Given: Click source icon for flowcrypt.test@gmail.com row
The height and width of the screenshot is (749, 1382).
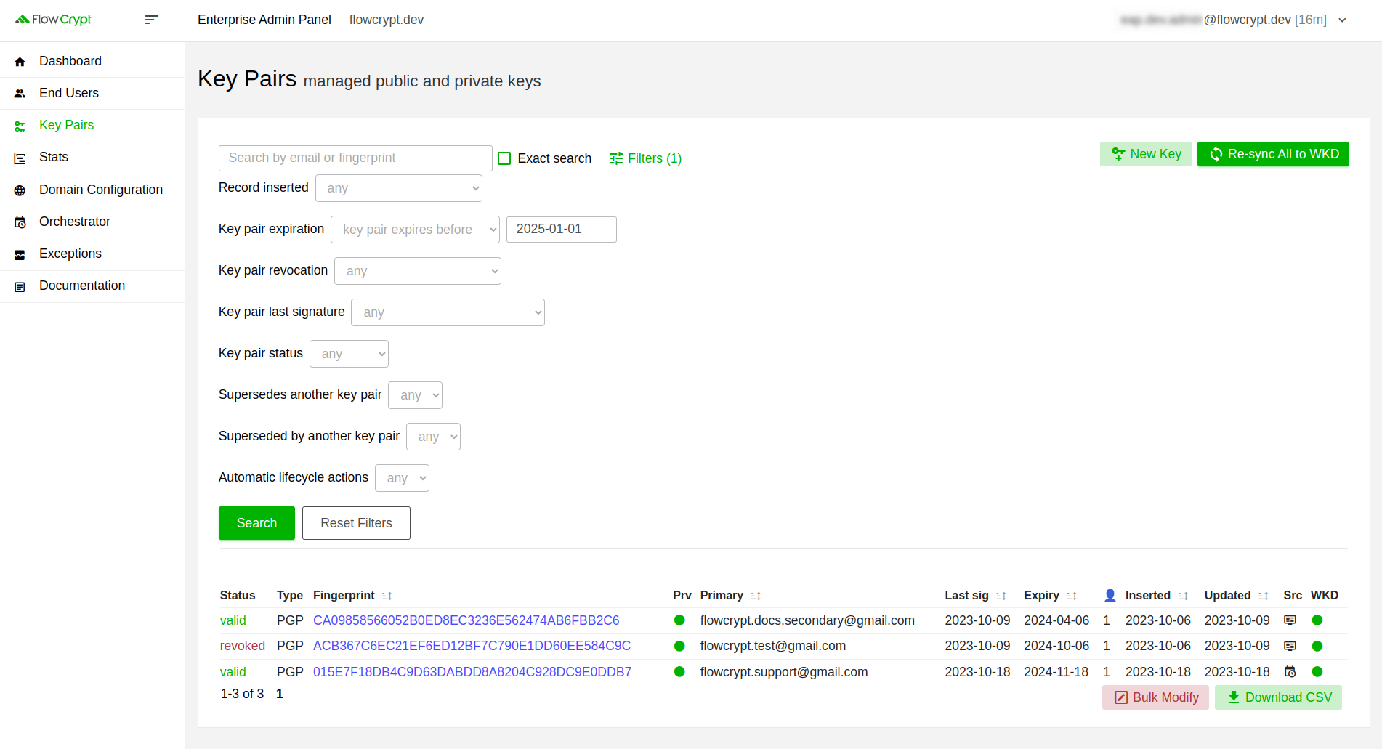Looking at the screenshot, I should pyautogui.click(x=1290, y=646).
